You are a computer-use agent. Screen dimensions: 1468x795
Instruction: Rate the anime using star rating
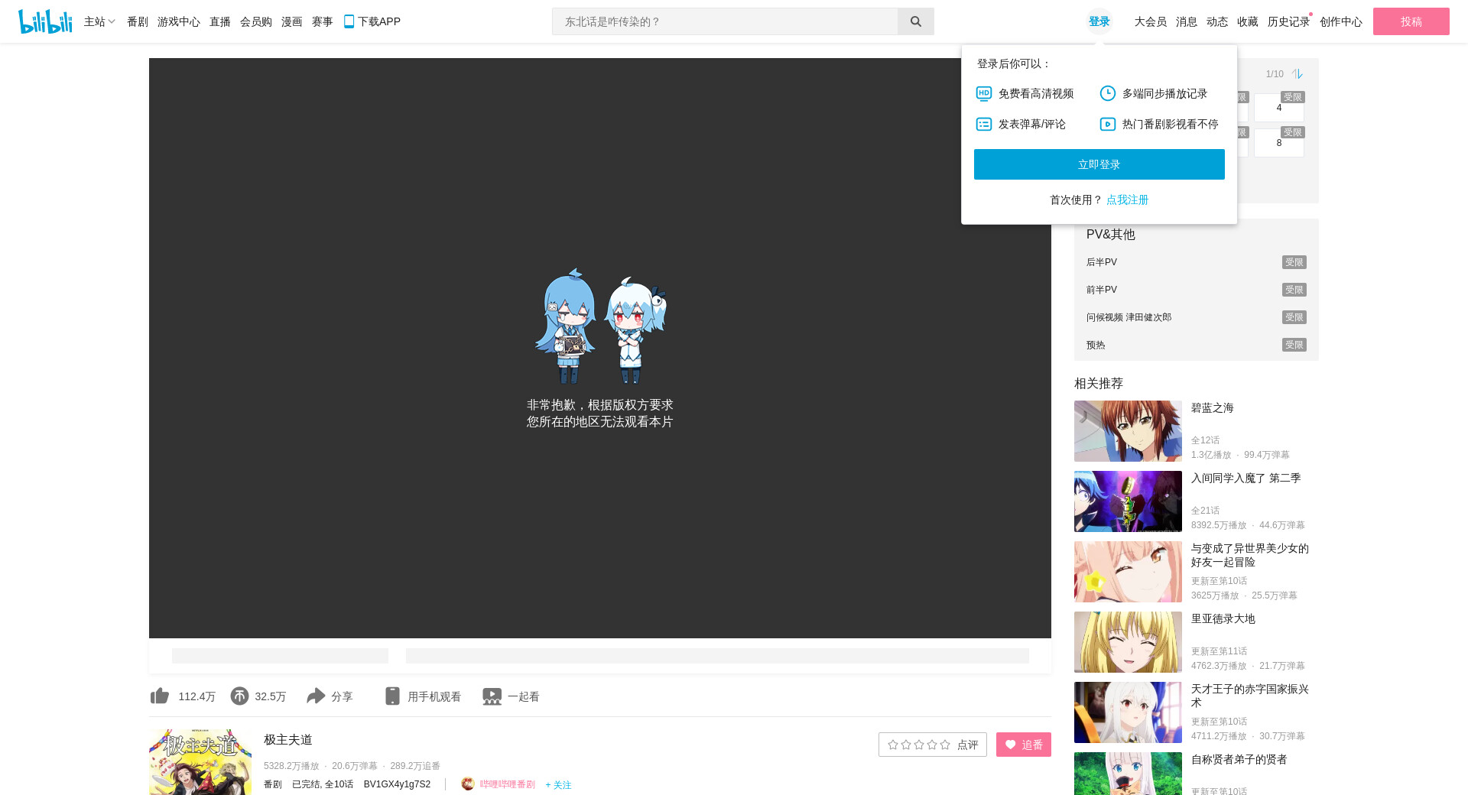[918, 745]
